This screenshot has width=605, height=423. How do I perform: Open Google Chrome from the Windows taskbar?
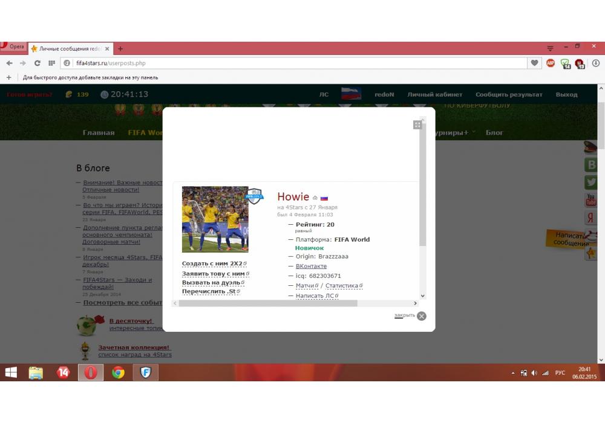click(118, 372)
